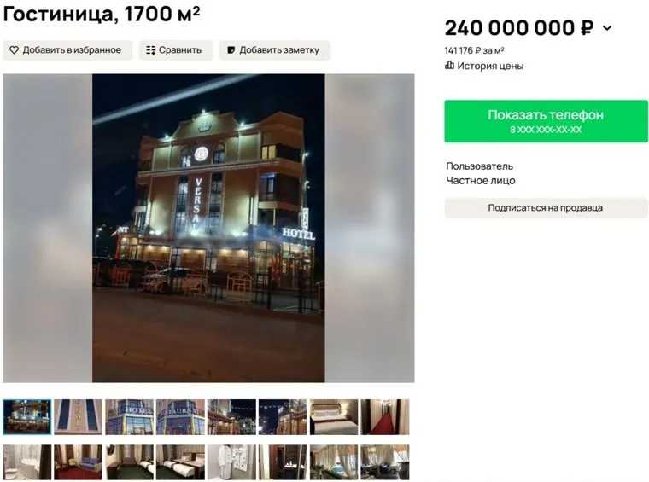Open the blue sofa room thumbnail
The height and width of the screenshot is (482, 649).
(79, 462)
